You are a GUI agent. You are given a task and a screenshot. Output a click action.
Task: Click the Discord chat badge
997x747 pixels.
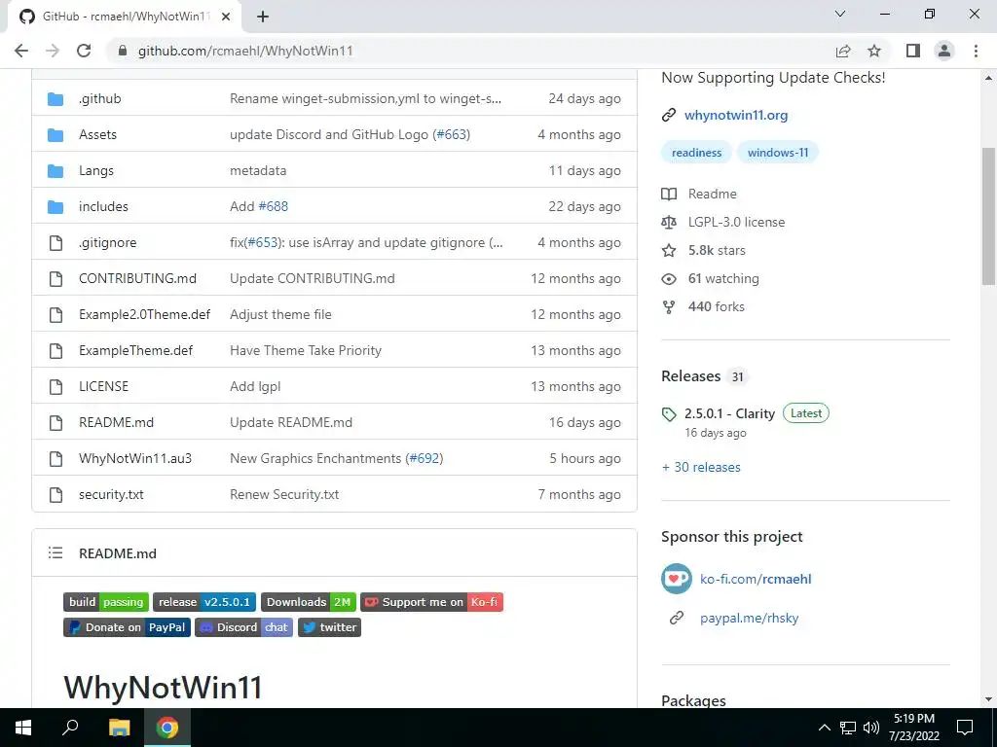pos(244,627)
